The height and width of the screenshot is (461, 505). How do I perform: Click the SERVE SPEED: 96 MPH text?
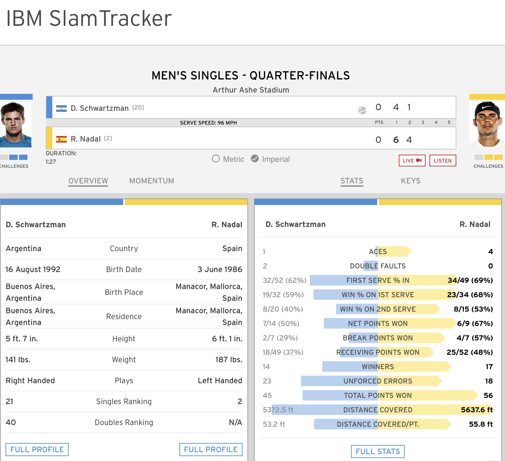coord(209,123)
